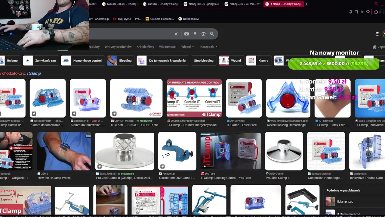Open the YouTube iTClamp Bleeding Control video

click(x=231, y=151)
